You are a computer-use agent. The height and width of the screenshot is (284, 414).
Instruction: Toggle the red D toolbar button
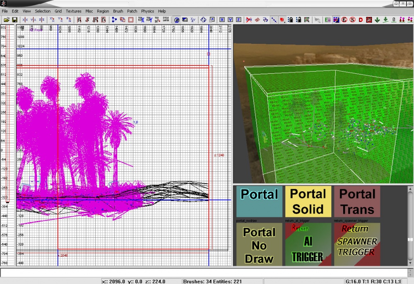pos(361,20)
